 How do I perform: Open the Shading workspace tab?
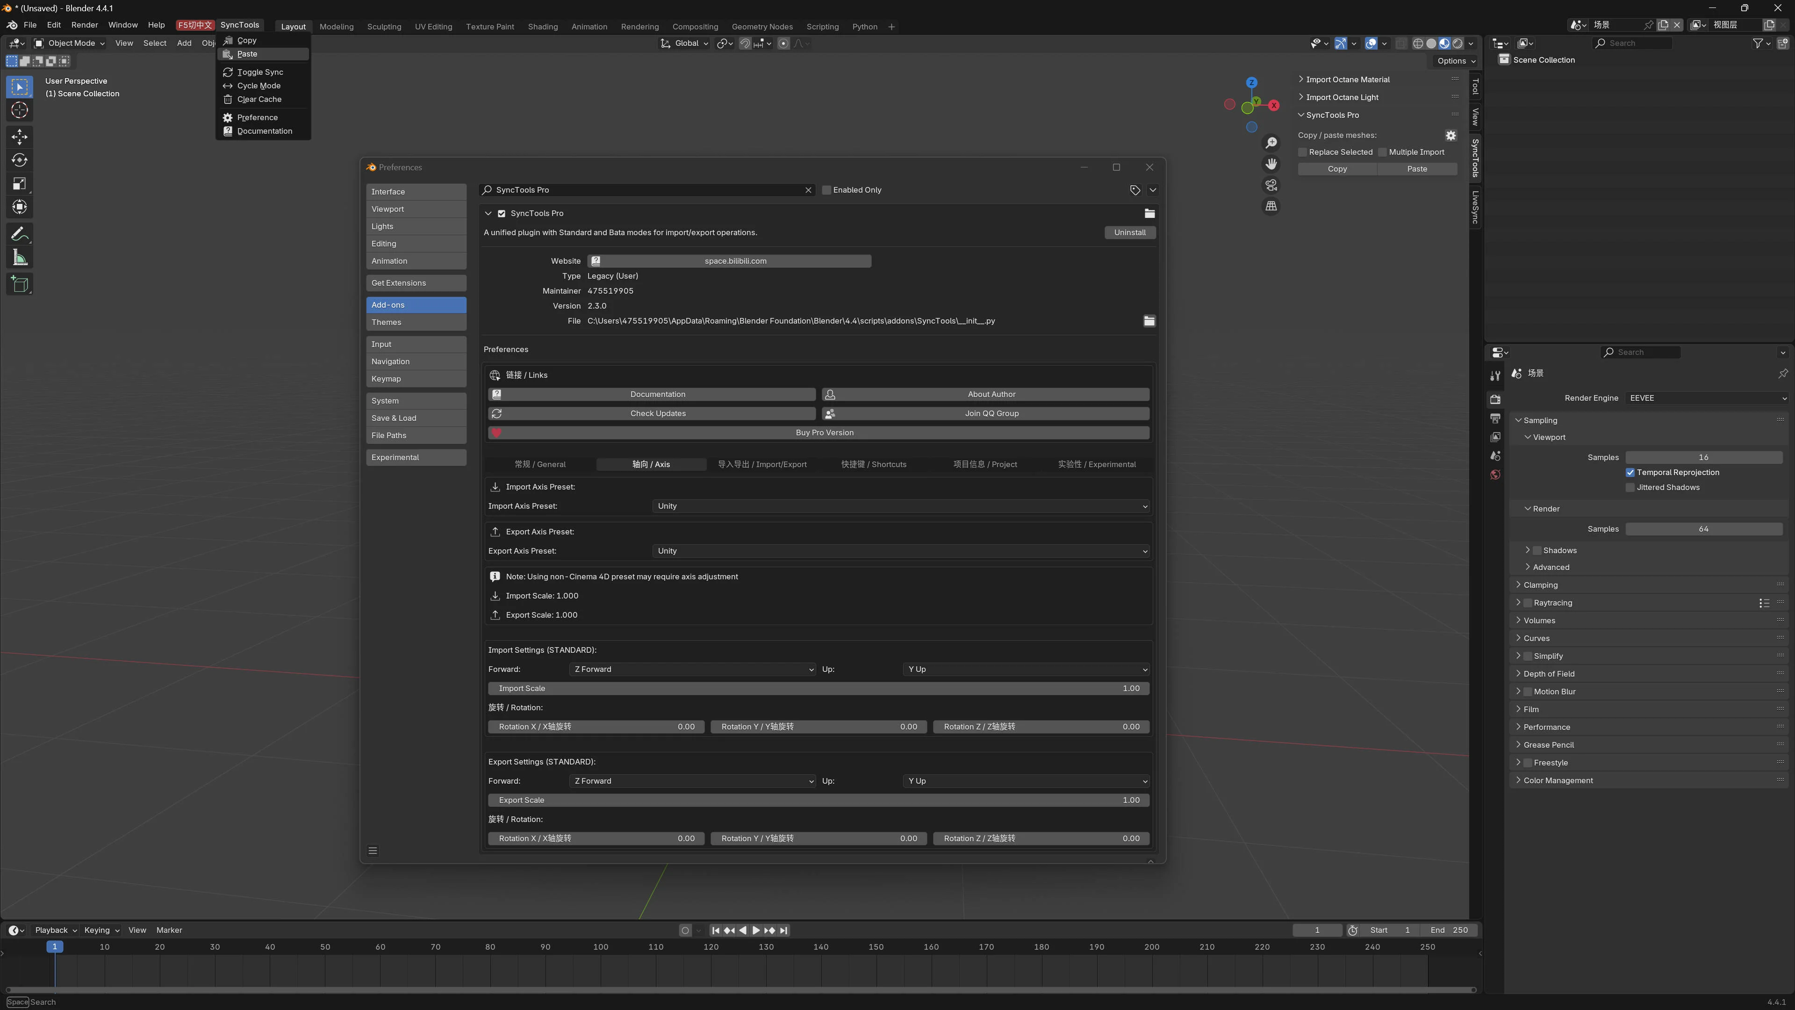(x=542, y=27)
